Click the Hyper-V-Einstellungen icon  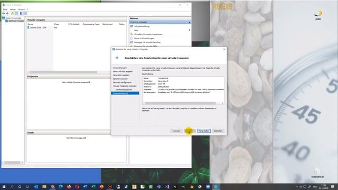tap(132, 39)
